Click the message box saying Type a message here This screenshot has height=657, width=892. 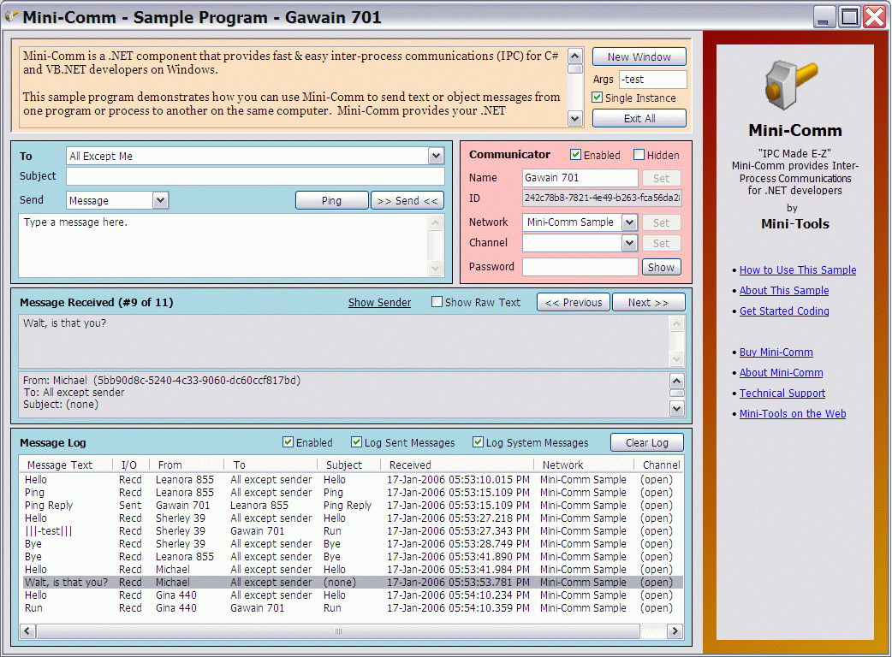click(x=224, y=246)
